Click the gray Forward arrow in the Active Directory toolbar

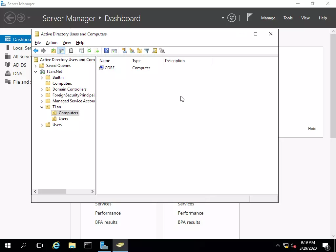tap(43, 51)
